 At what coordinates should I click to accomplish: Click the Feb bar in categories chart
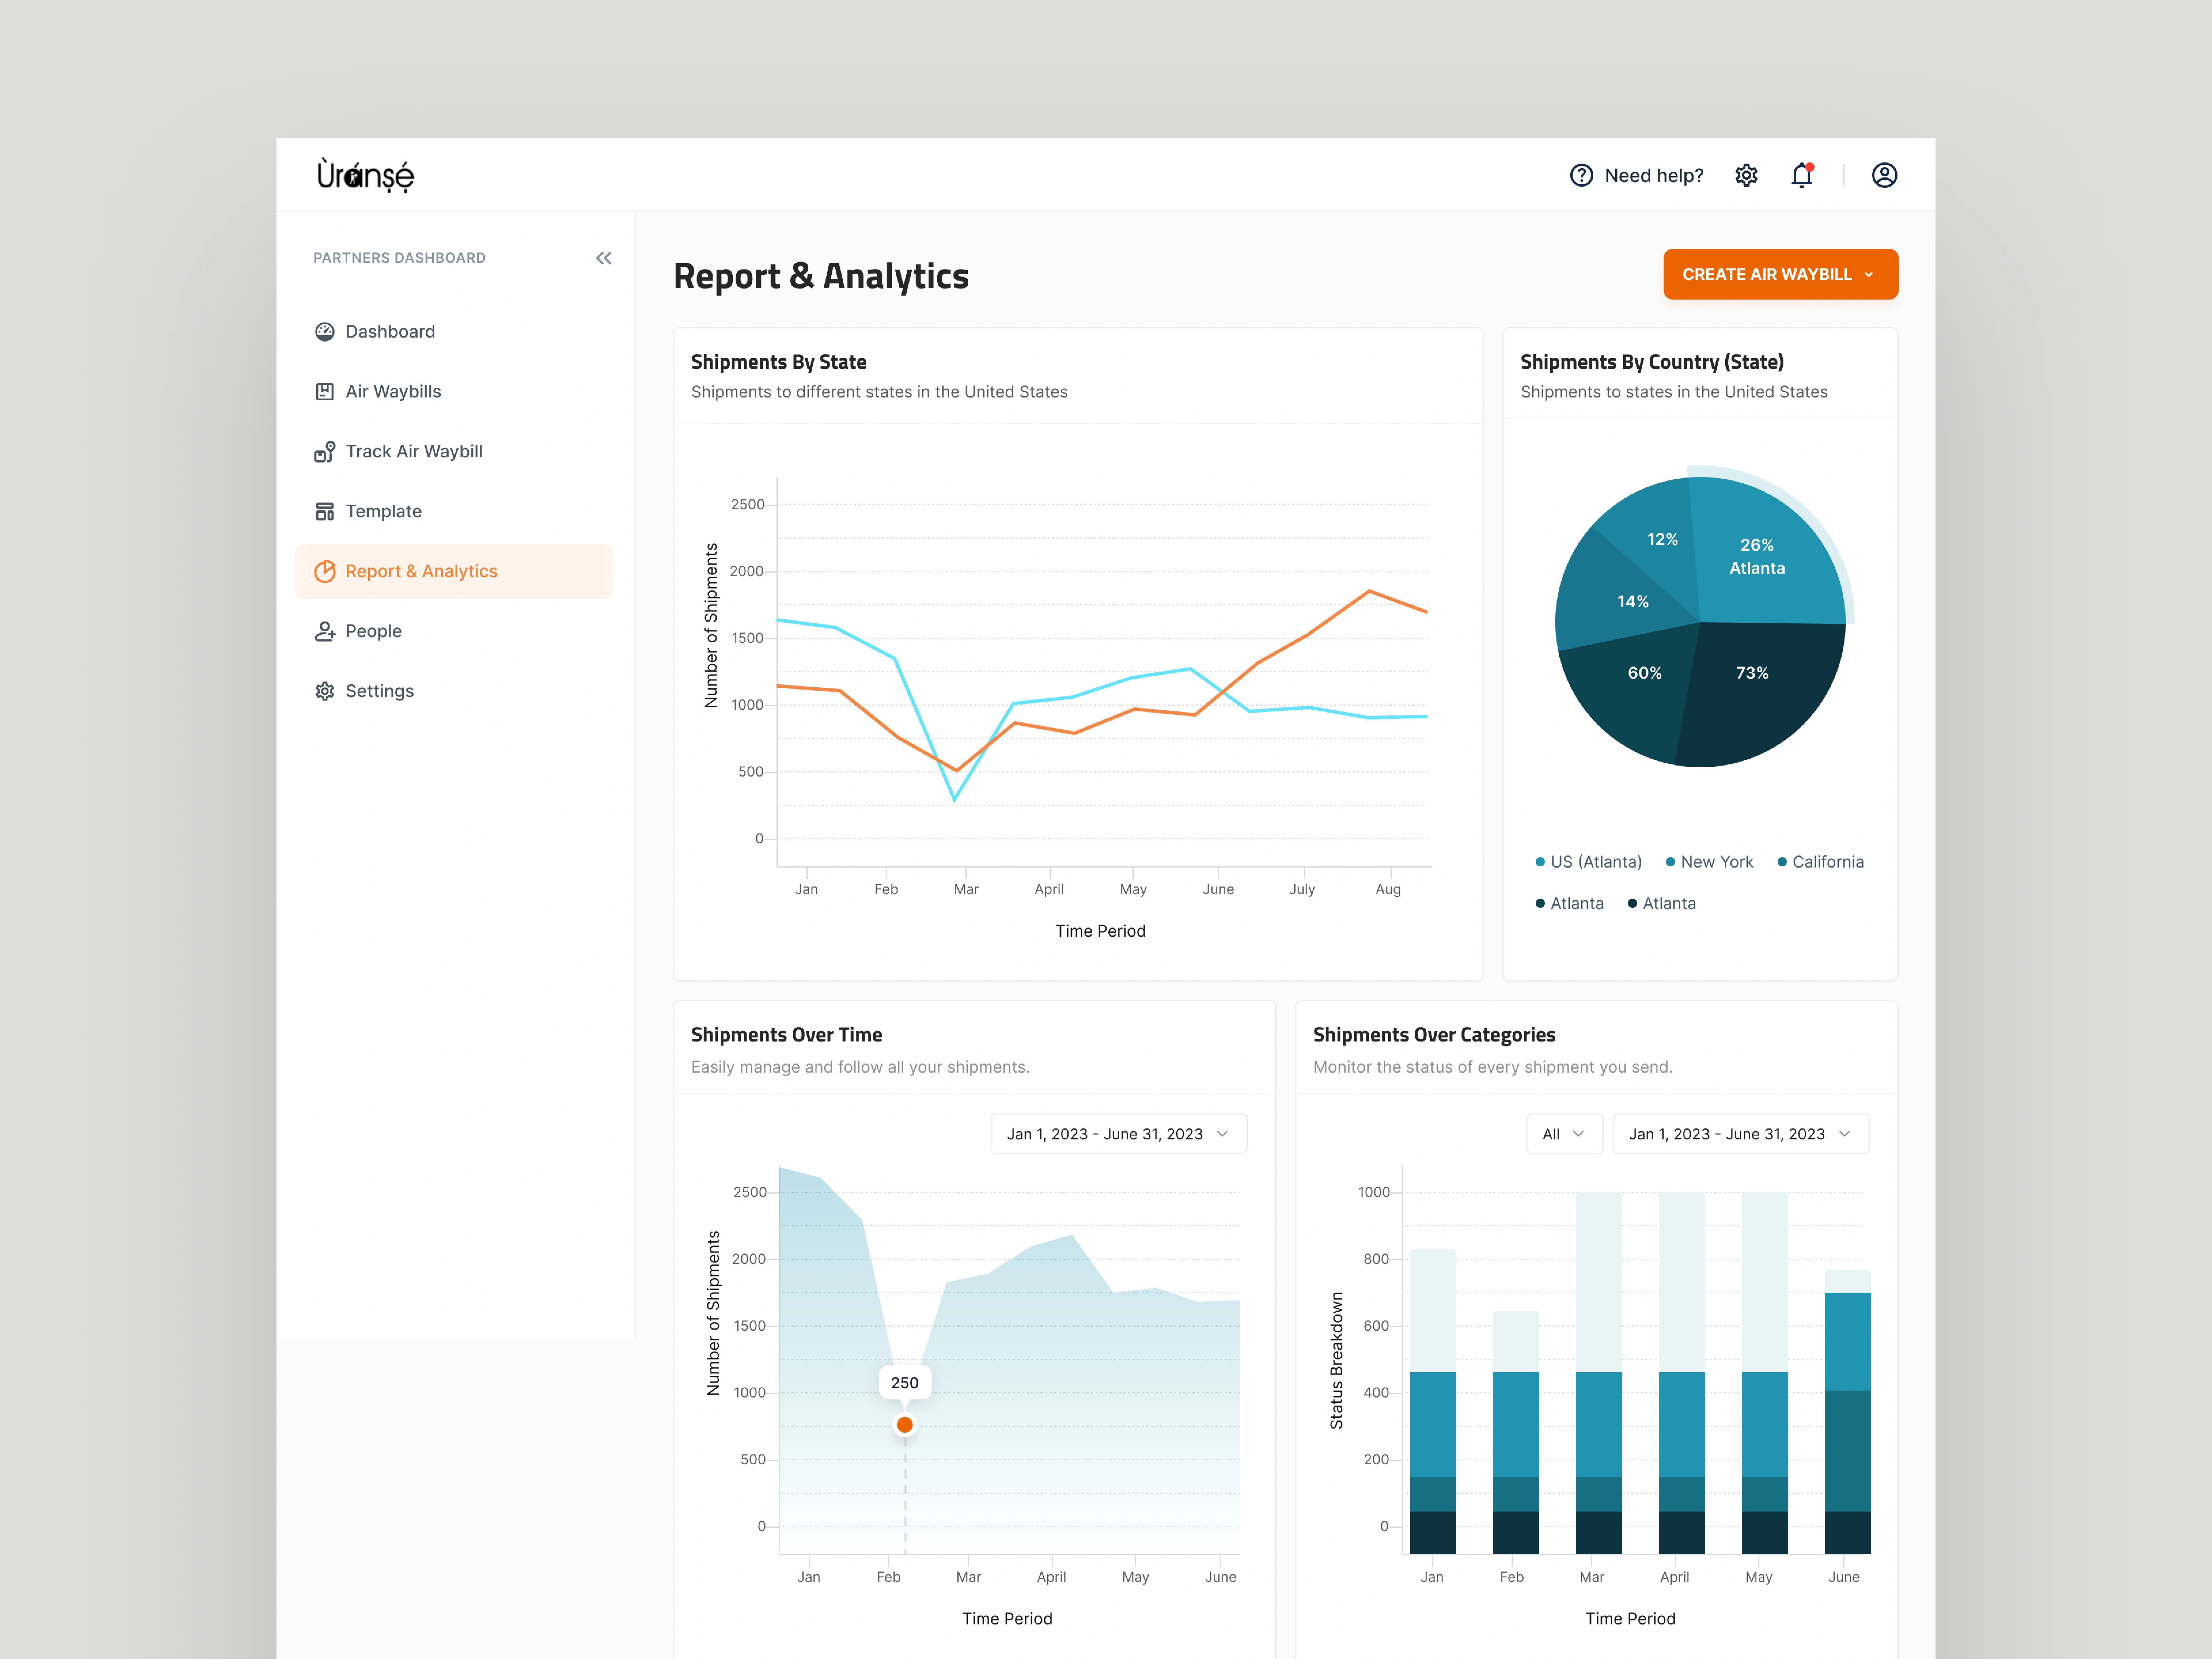(x=1516, y=1433)
